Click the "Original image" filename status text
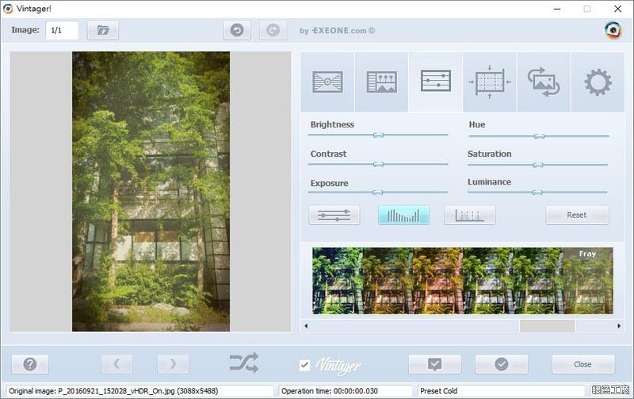Screen dimensions: 634x399 113,391
